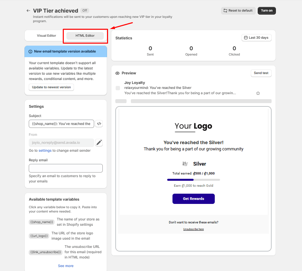The width and height of the screenshot is (302, 271).
Task: Copy the {{shop_name}} variable tag
Action: (42, 222)
